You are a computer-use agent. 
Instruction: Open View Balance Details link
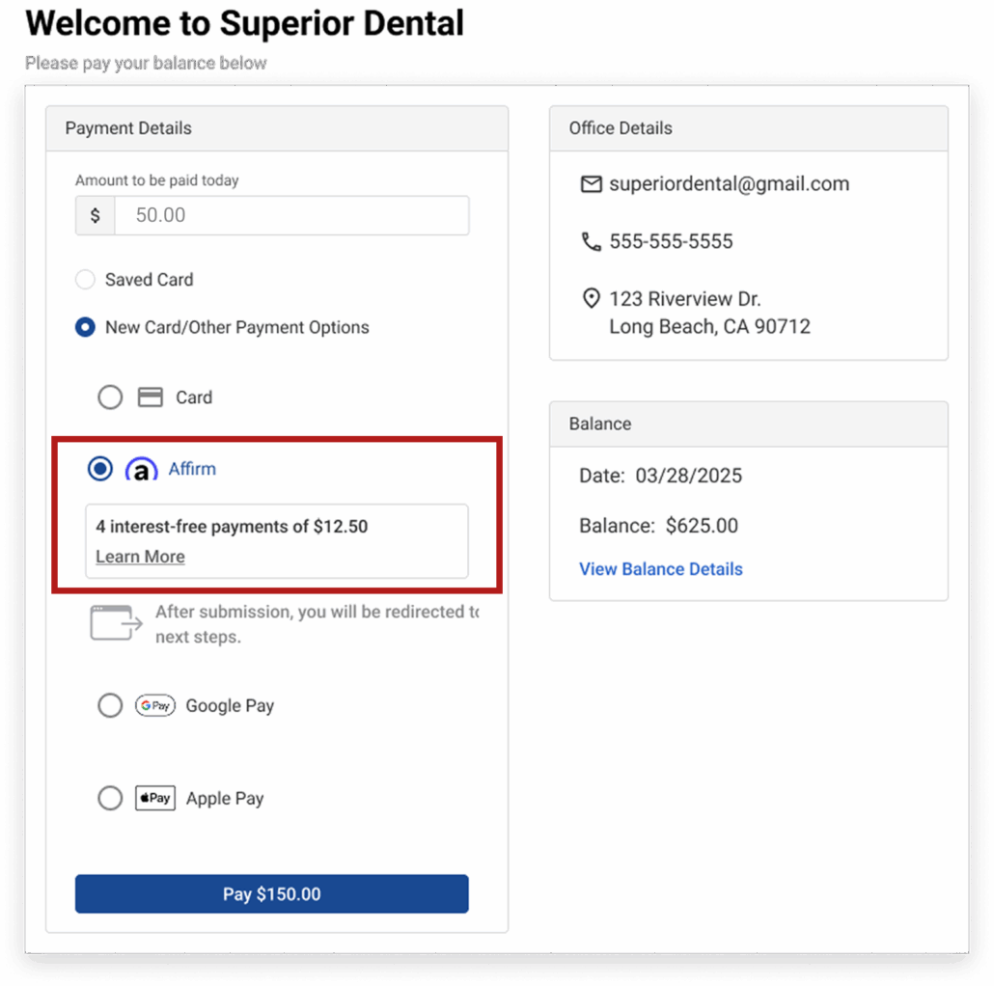click(x=660, y=569)
